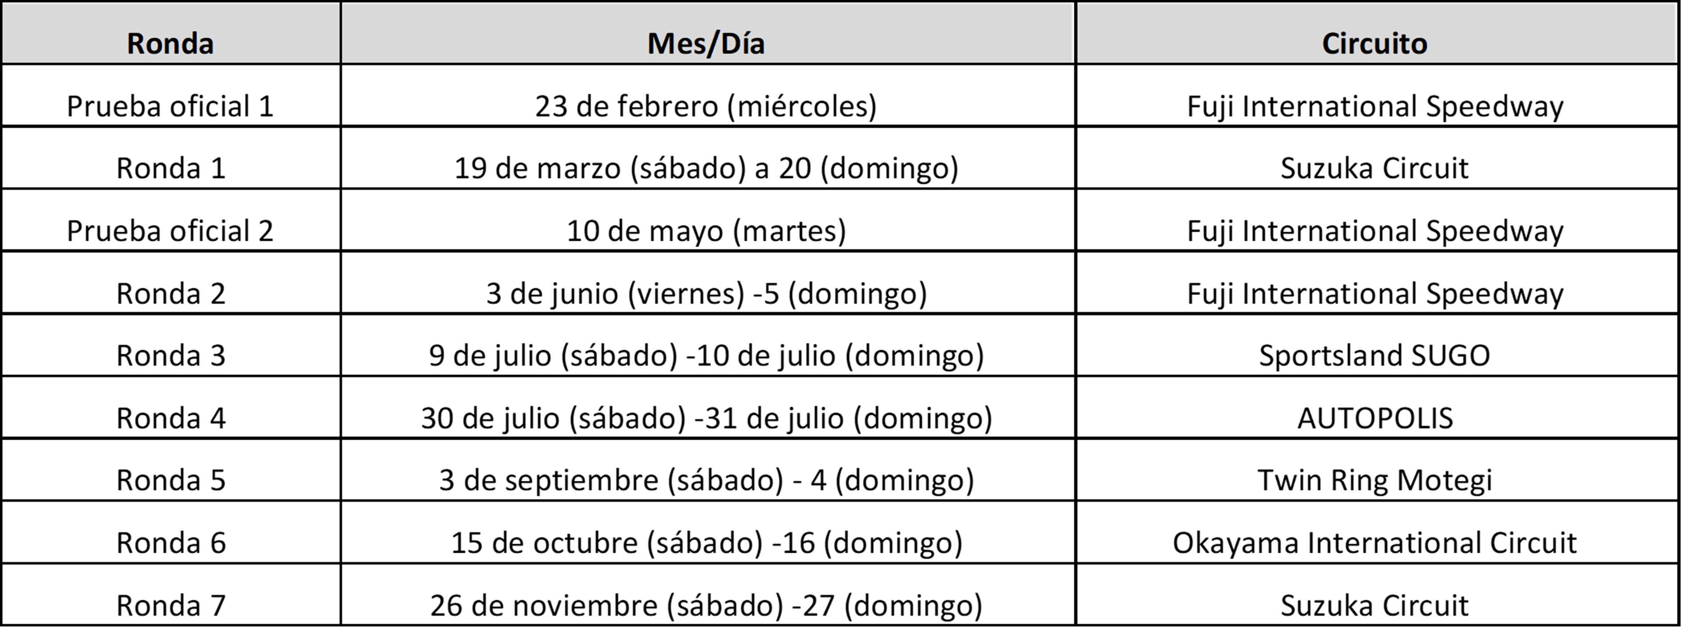Select the 23 de febrero date cell

[x=706, y=106]
